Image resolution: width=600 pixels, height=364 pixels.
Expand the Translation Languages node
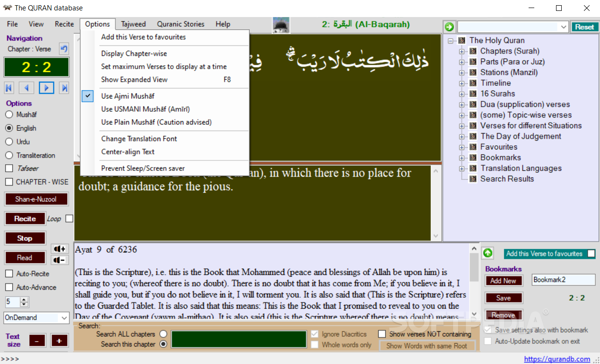[461, 169]
